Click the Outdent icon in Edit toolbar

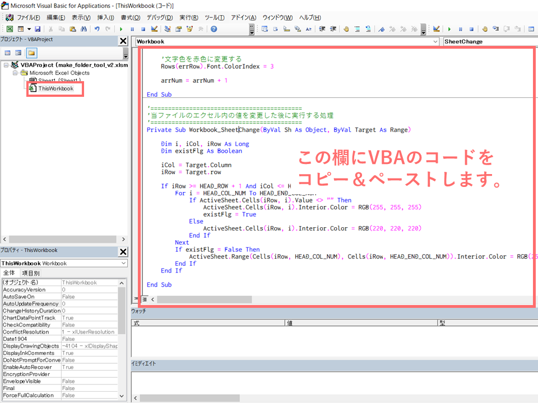pos(333,29)
